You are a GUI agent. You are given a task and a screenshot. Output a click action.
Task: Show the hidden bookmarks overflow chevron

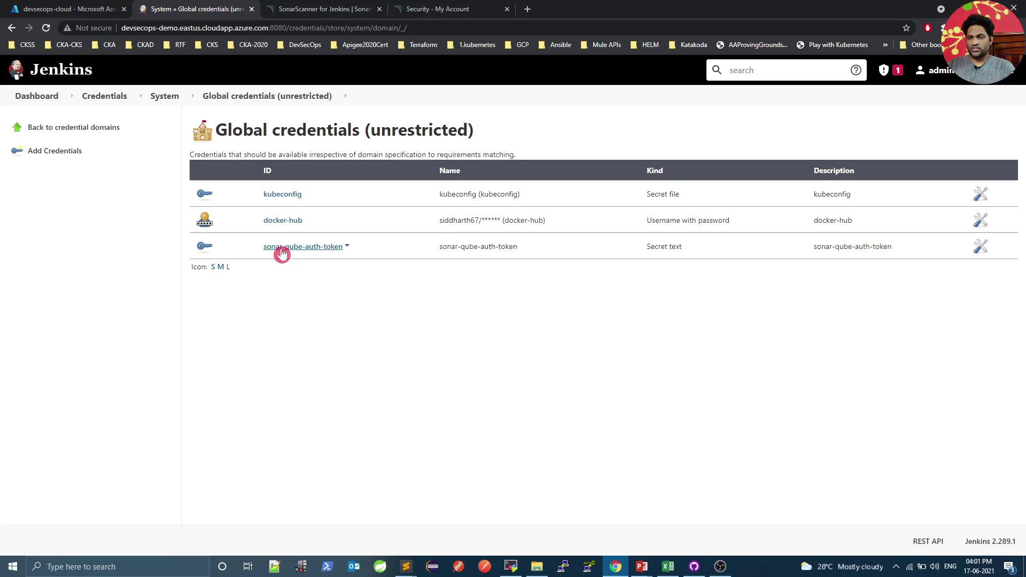click(x=885, y=45)
